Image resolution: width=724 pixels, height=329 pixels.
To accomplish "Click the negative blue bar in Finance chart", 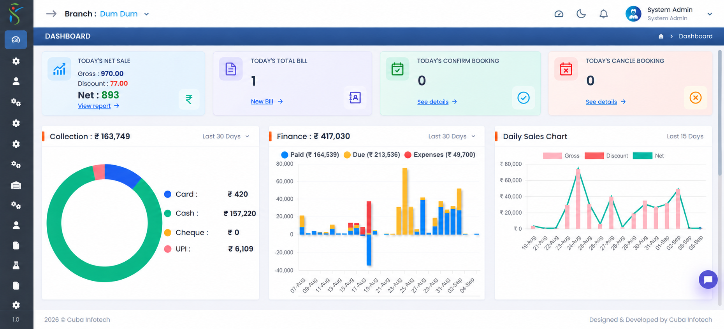I will [x=369, y=250].
